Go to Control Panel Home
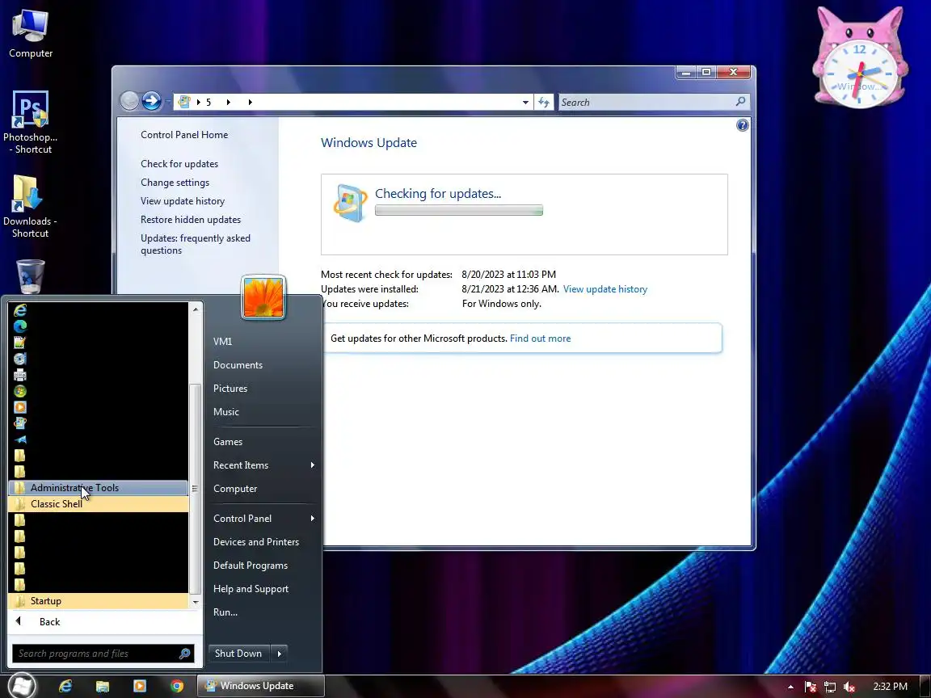 pos(184,135)
